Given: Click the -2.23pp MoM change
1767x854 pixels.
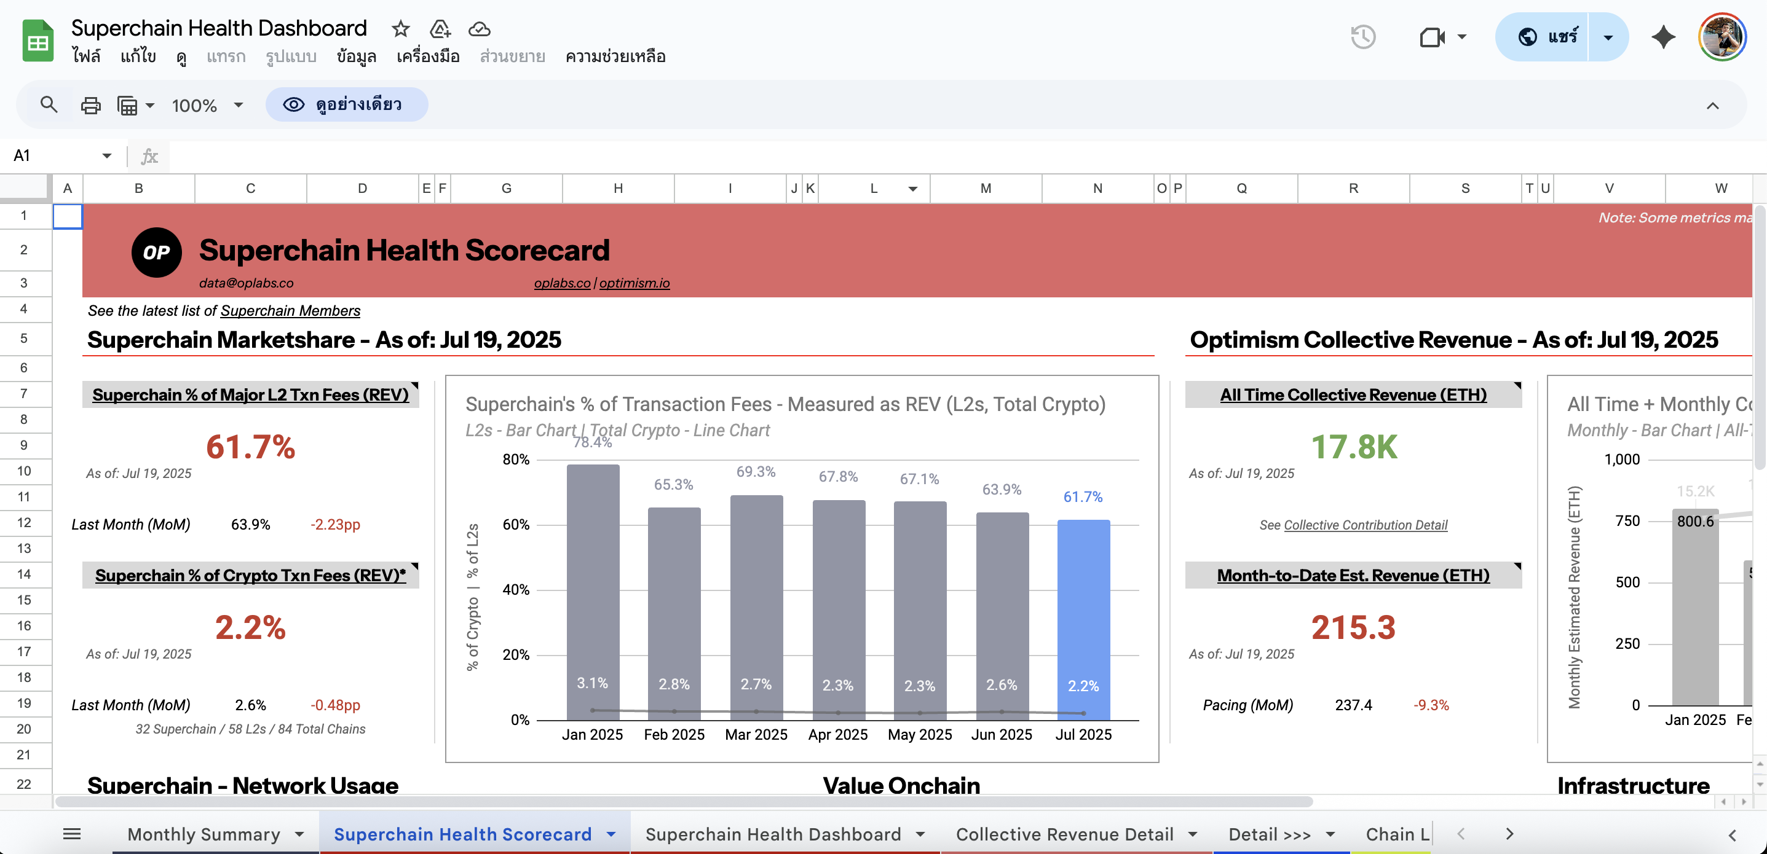Looking at the screenshot, I should pos(336,525).
